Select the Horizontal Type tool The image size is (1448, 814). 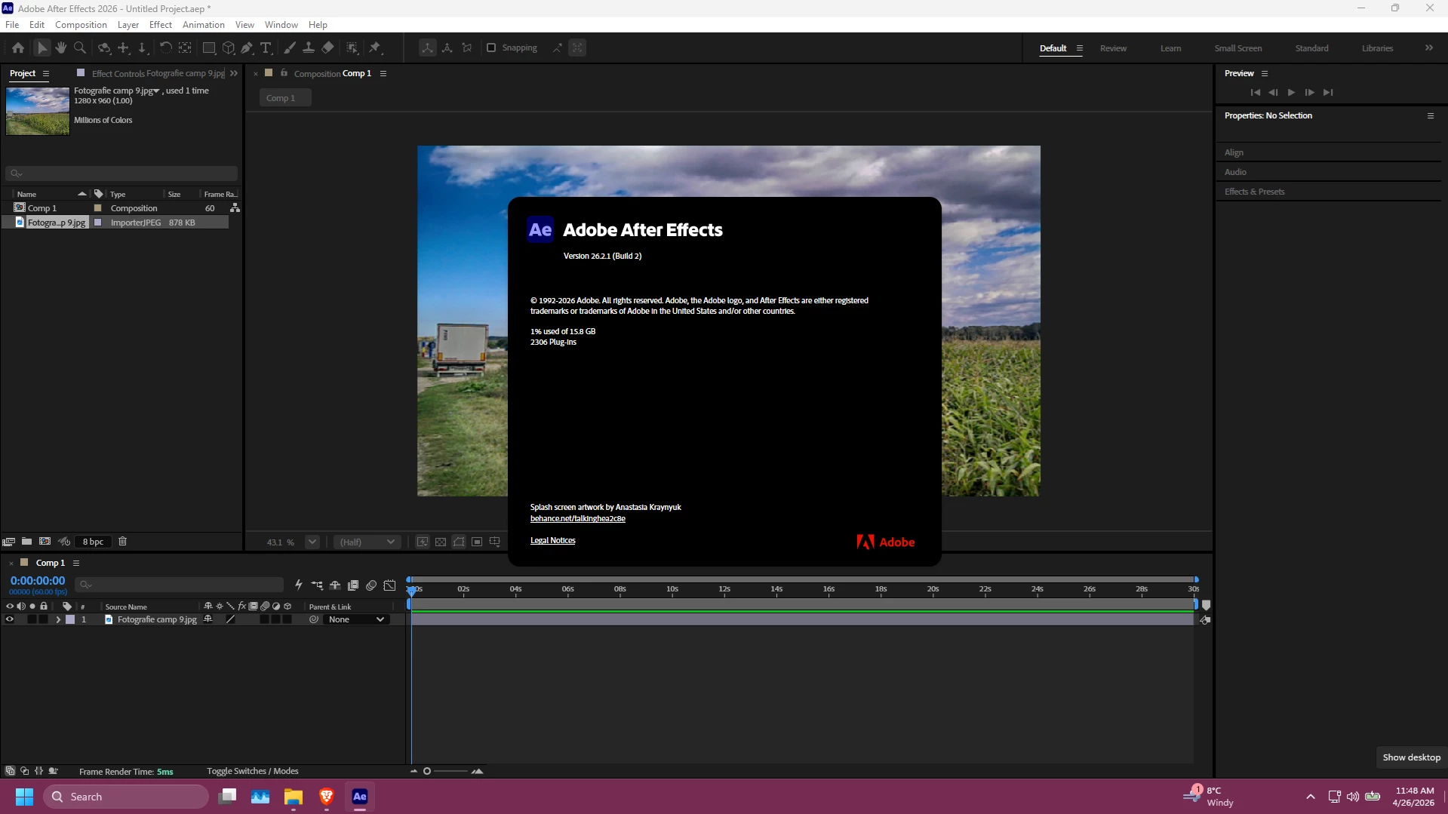pyautogui.click(x=266, y=48)
